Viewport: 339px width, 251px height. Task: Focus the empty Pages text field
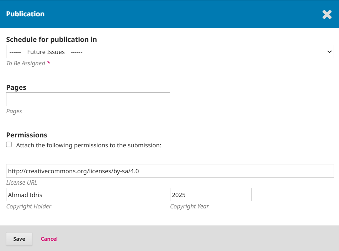pyautogui.click(x=88, y=99)
